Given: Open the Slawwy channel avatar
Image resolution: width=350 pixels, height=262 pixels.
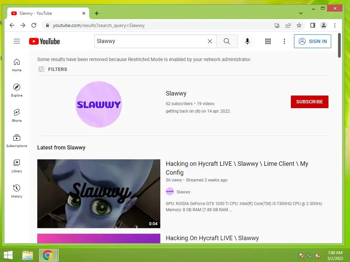Looking at the screenshot, I should coord(99,104).
